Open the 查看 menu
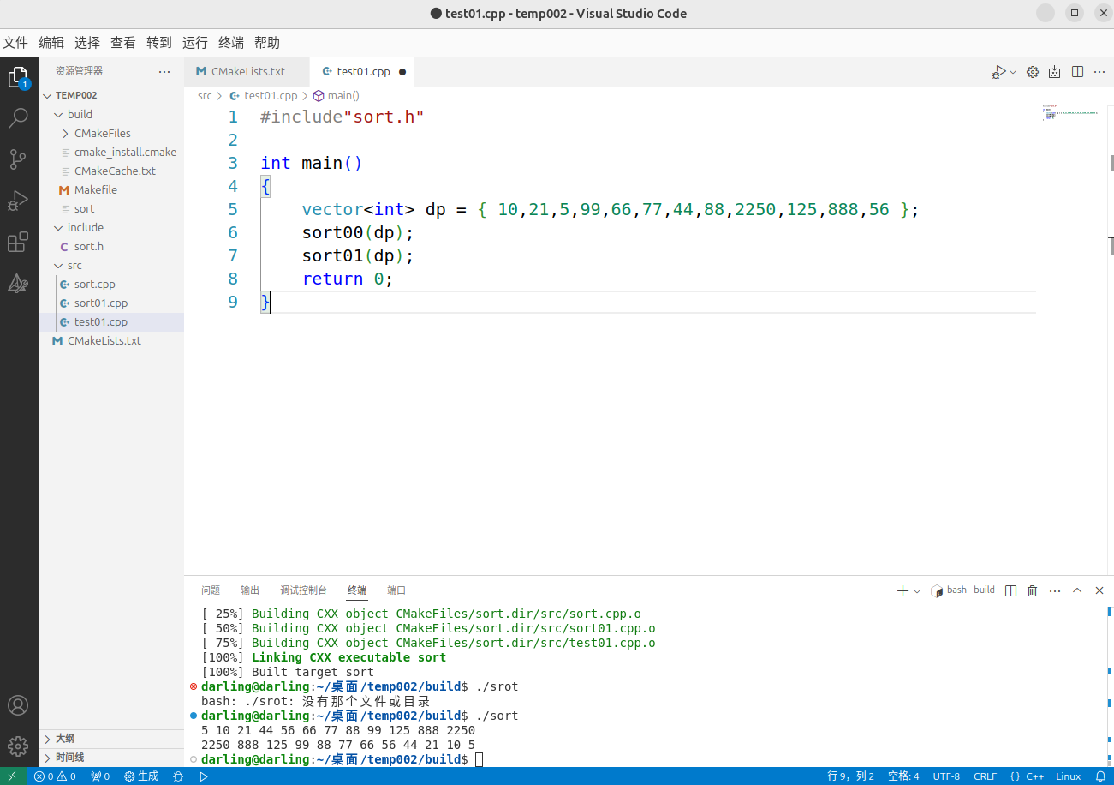 point(123,43)
